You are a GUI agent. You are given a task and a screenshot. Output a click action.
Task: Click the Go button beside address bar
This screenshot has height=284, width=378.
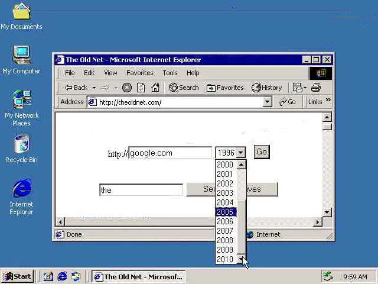click(x=288, y=102)
